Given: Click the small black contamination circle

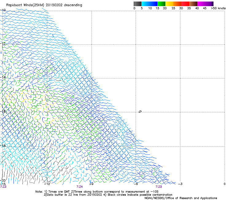Looking at the screenshot, I should [140, 112].
